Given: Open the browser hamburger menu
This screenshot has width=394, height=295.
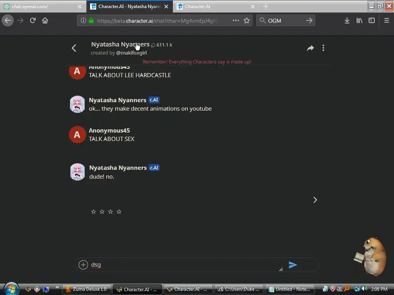Looking at the screenshot, I should click(387, 21).
